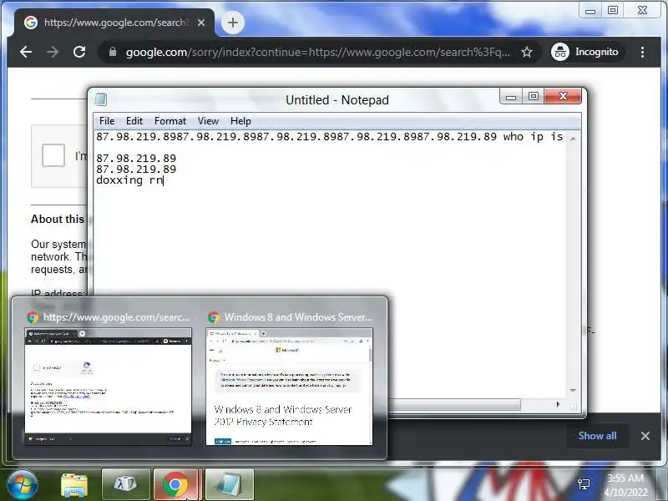Viewport: 668px width, 501px height.
Task: Bookmark this page with star icon
Action: point(527,52)
